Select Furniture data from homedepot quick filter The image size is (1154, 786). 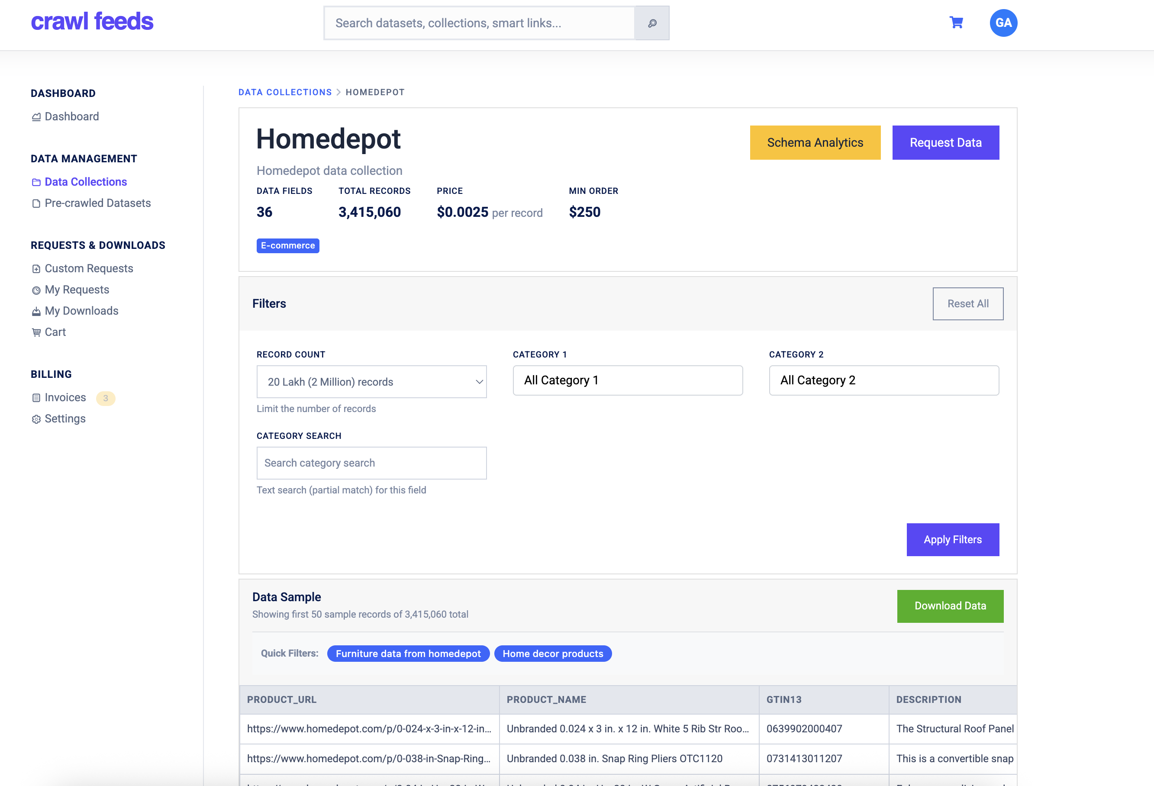point(408,654)
